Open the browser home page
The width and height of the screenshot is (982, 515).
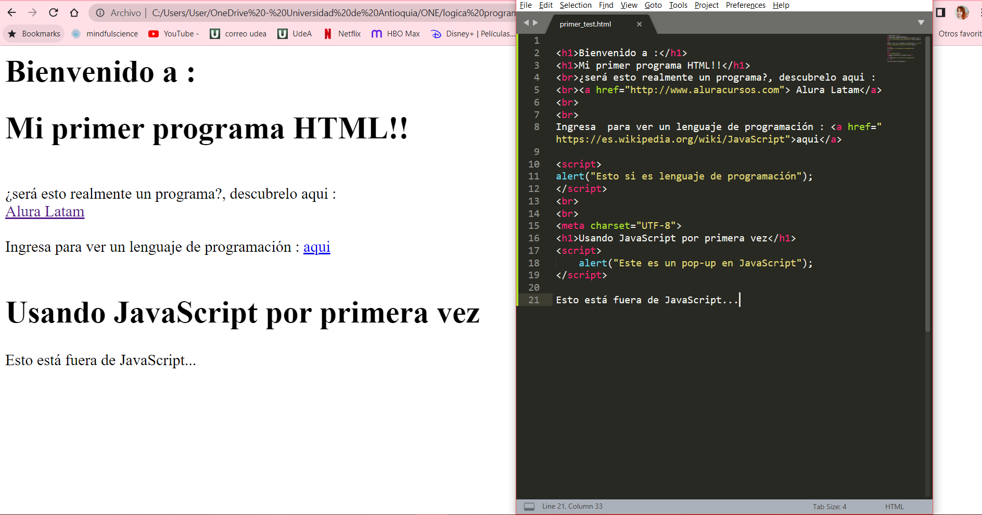click(74, 12)
